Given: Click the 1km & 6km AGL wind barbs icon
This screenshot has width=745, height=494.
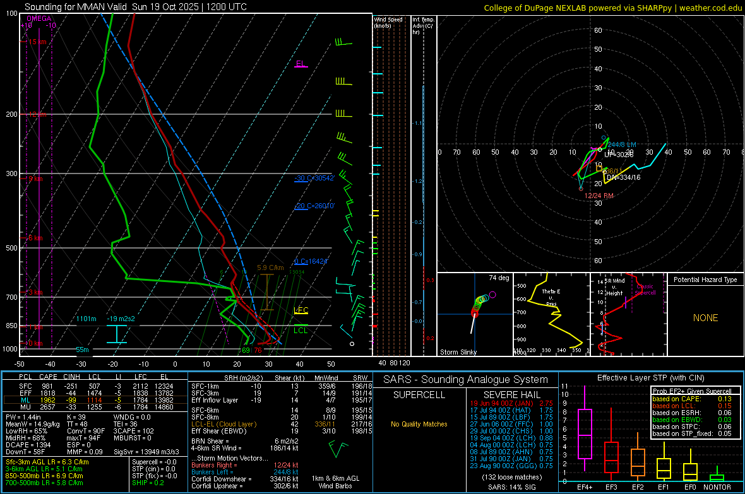Looking at the screenshot, I should coord(338,449).
